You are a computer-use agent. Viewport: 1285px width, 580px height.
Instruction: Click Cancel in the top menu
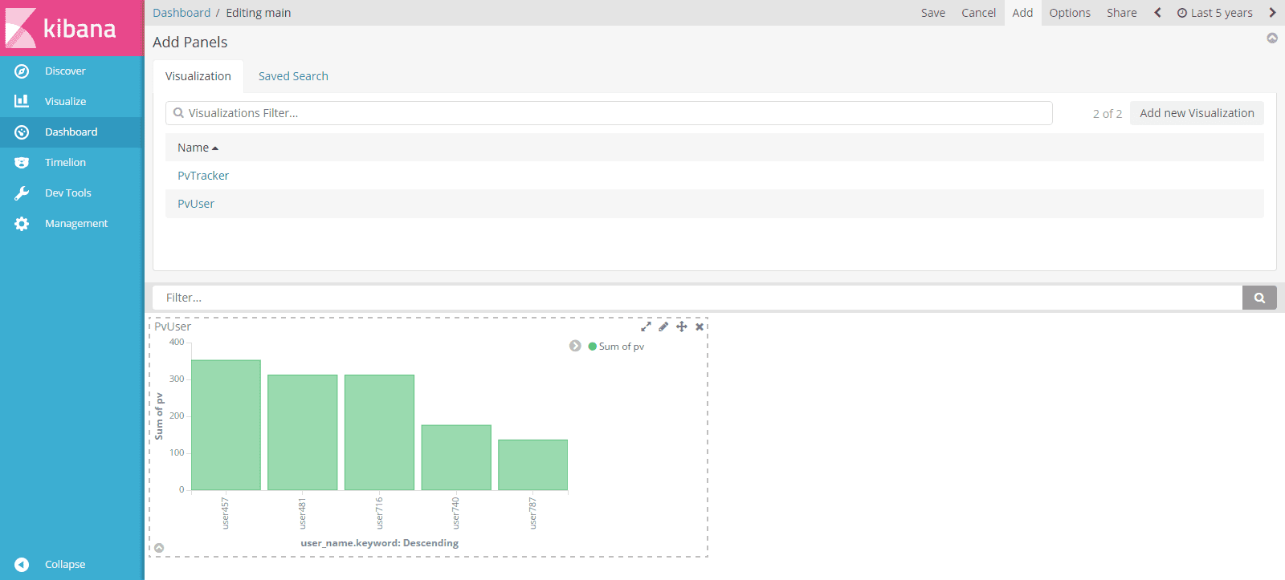tap(978, 13)
